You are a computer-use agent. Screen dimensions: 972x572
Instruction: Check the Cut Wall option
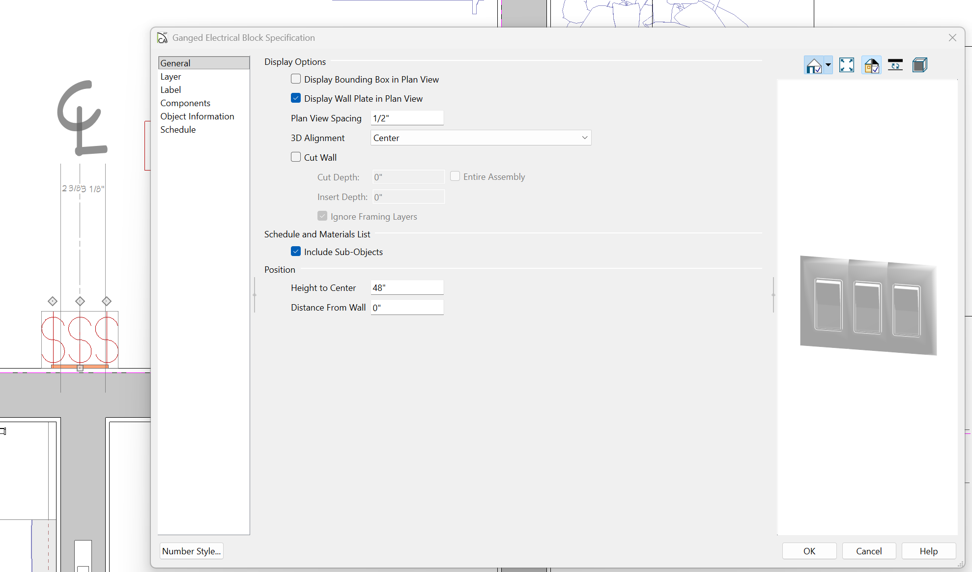pyautogui.click(x=296, y=157)
